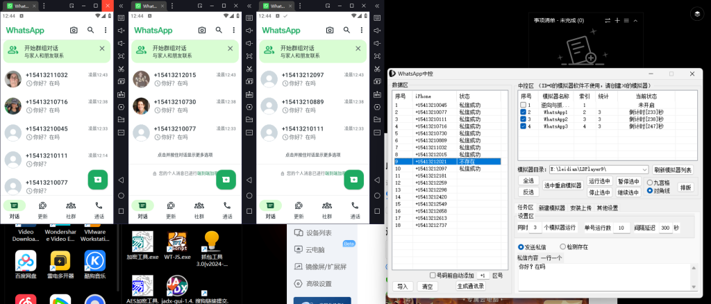
Task: Dismiss the group chat banner in second emulator
Action: (231, 49)
